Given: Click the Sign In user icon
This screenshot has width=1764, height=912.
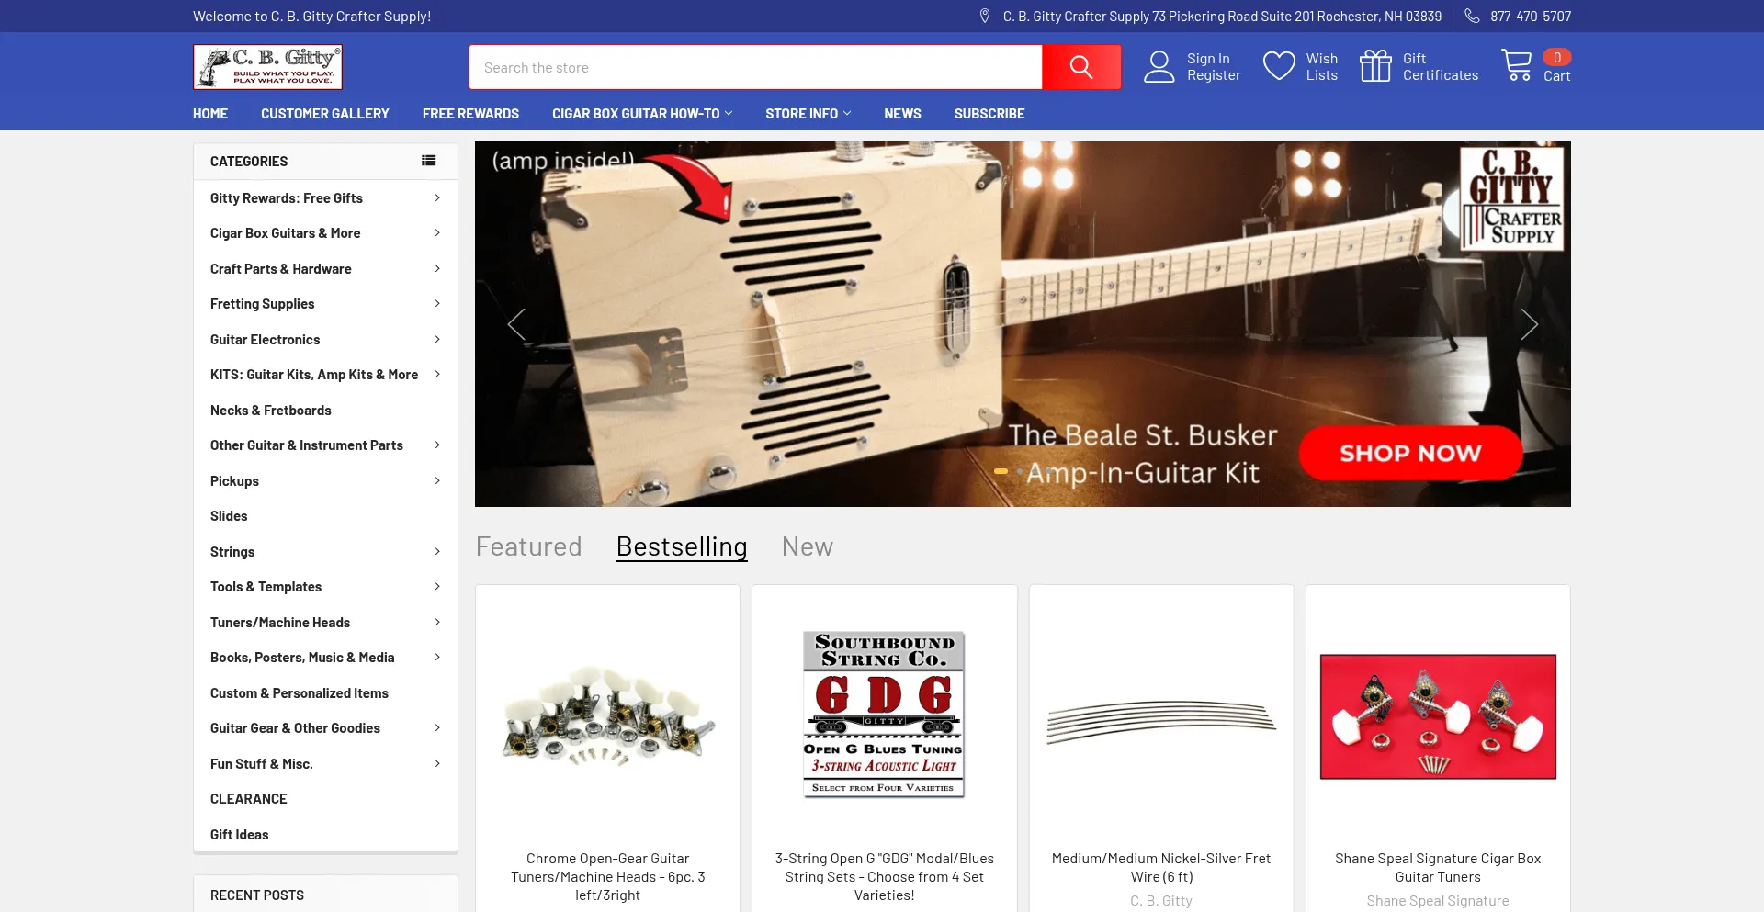Looking at the screenshot, I should coord(1159,67).
